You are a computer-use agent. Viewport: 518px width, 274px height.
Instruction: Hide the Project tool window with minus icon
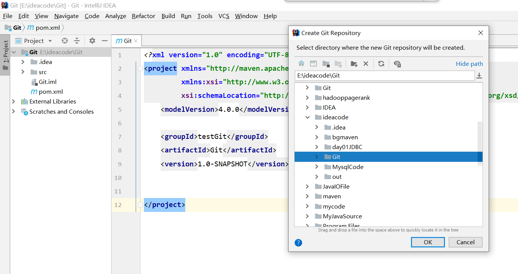coord(105,41)
